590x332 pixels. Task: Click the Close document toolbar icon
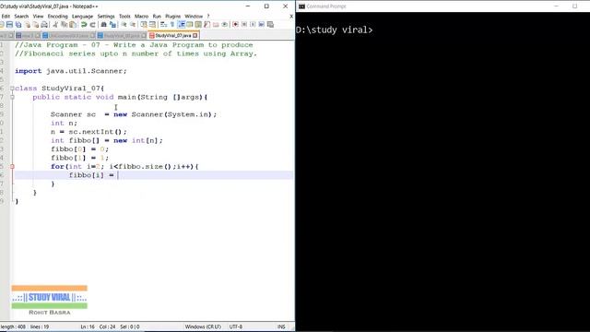coord(28,25)
